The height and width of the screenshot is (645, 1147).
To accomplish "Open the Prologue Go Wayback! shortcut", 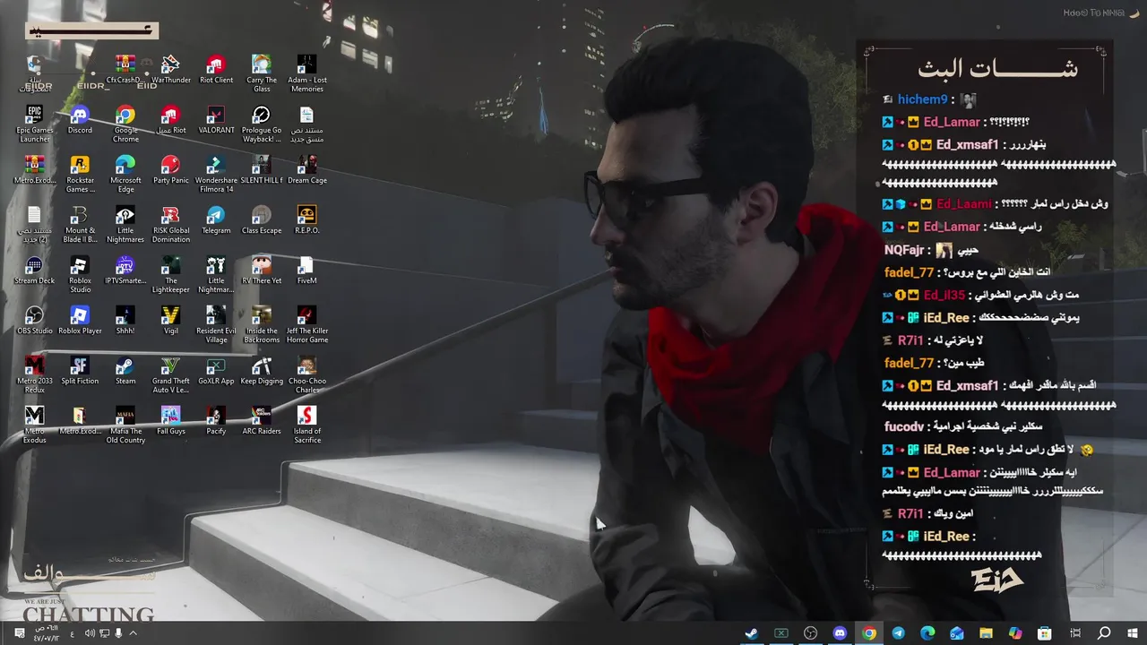I will point(262,124).
